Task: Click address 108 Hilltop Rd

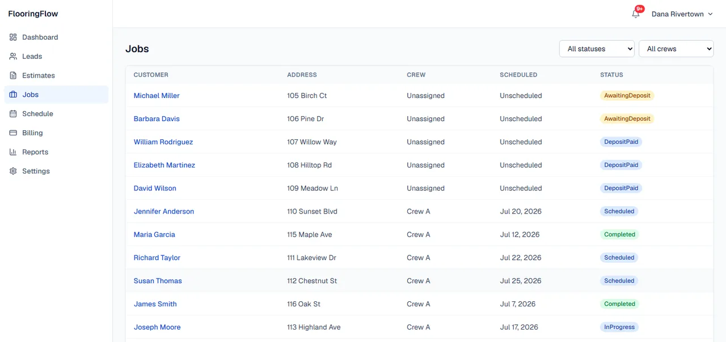Action: (309, 165)
